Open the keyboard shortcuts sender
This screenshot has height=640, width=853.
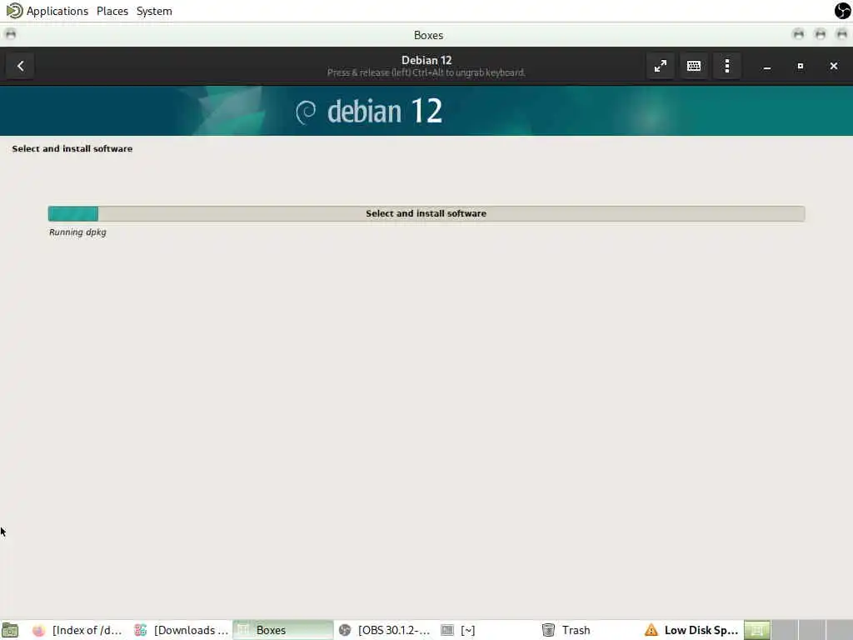point(694,66)
